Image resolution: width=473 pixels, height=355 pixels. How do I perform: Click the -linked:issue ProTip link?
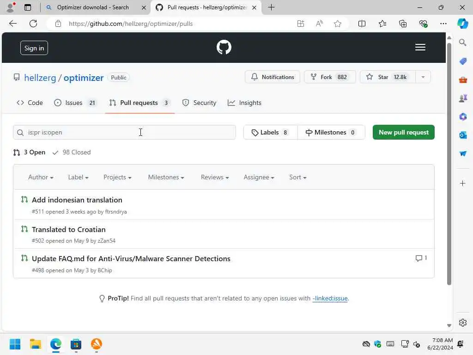click(x=330, y=298)
